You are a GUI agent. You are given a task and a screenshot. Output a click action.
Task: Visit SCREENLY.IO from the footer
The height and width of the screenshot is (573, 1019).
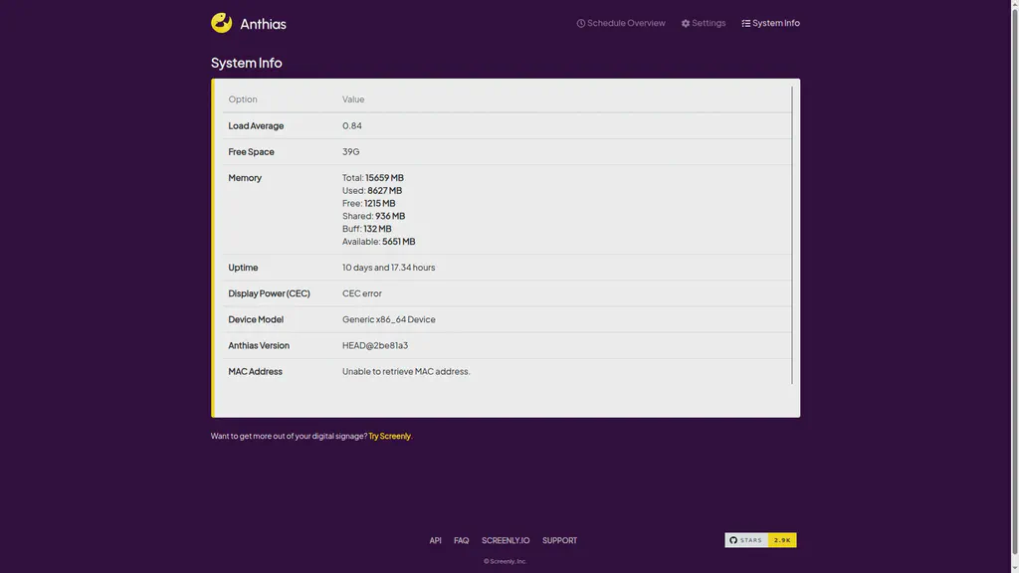(x=506, y=540)
